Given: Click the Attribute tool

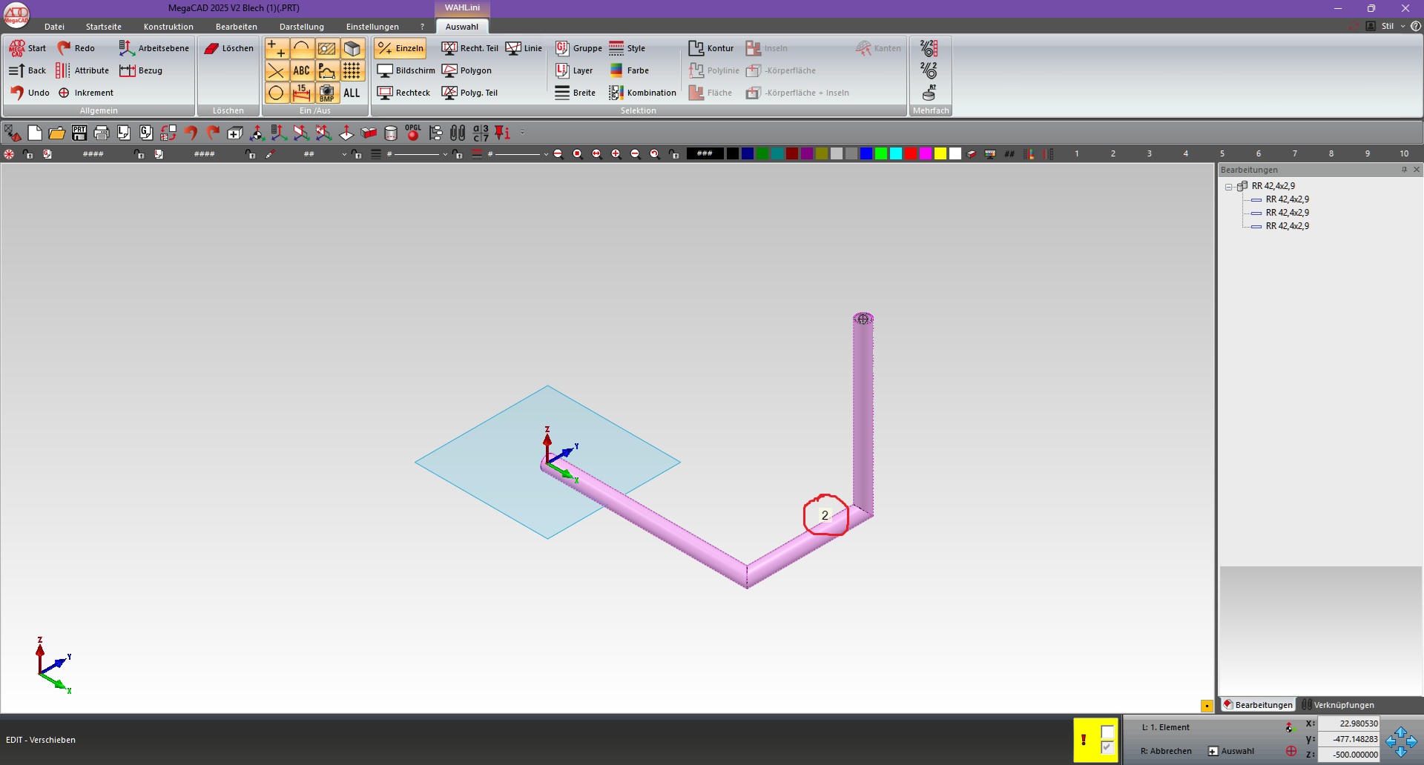Looking at the screenshot, I should [x=82, y=70].
